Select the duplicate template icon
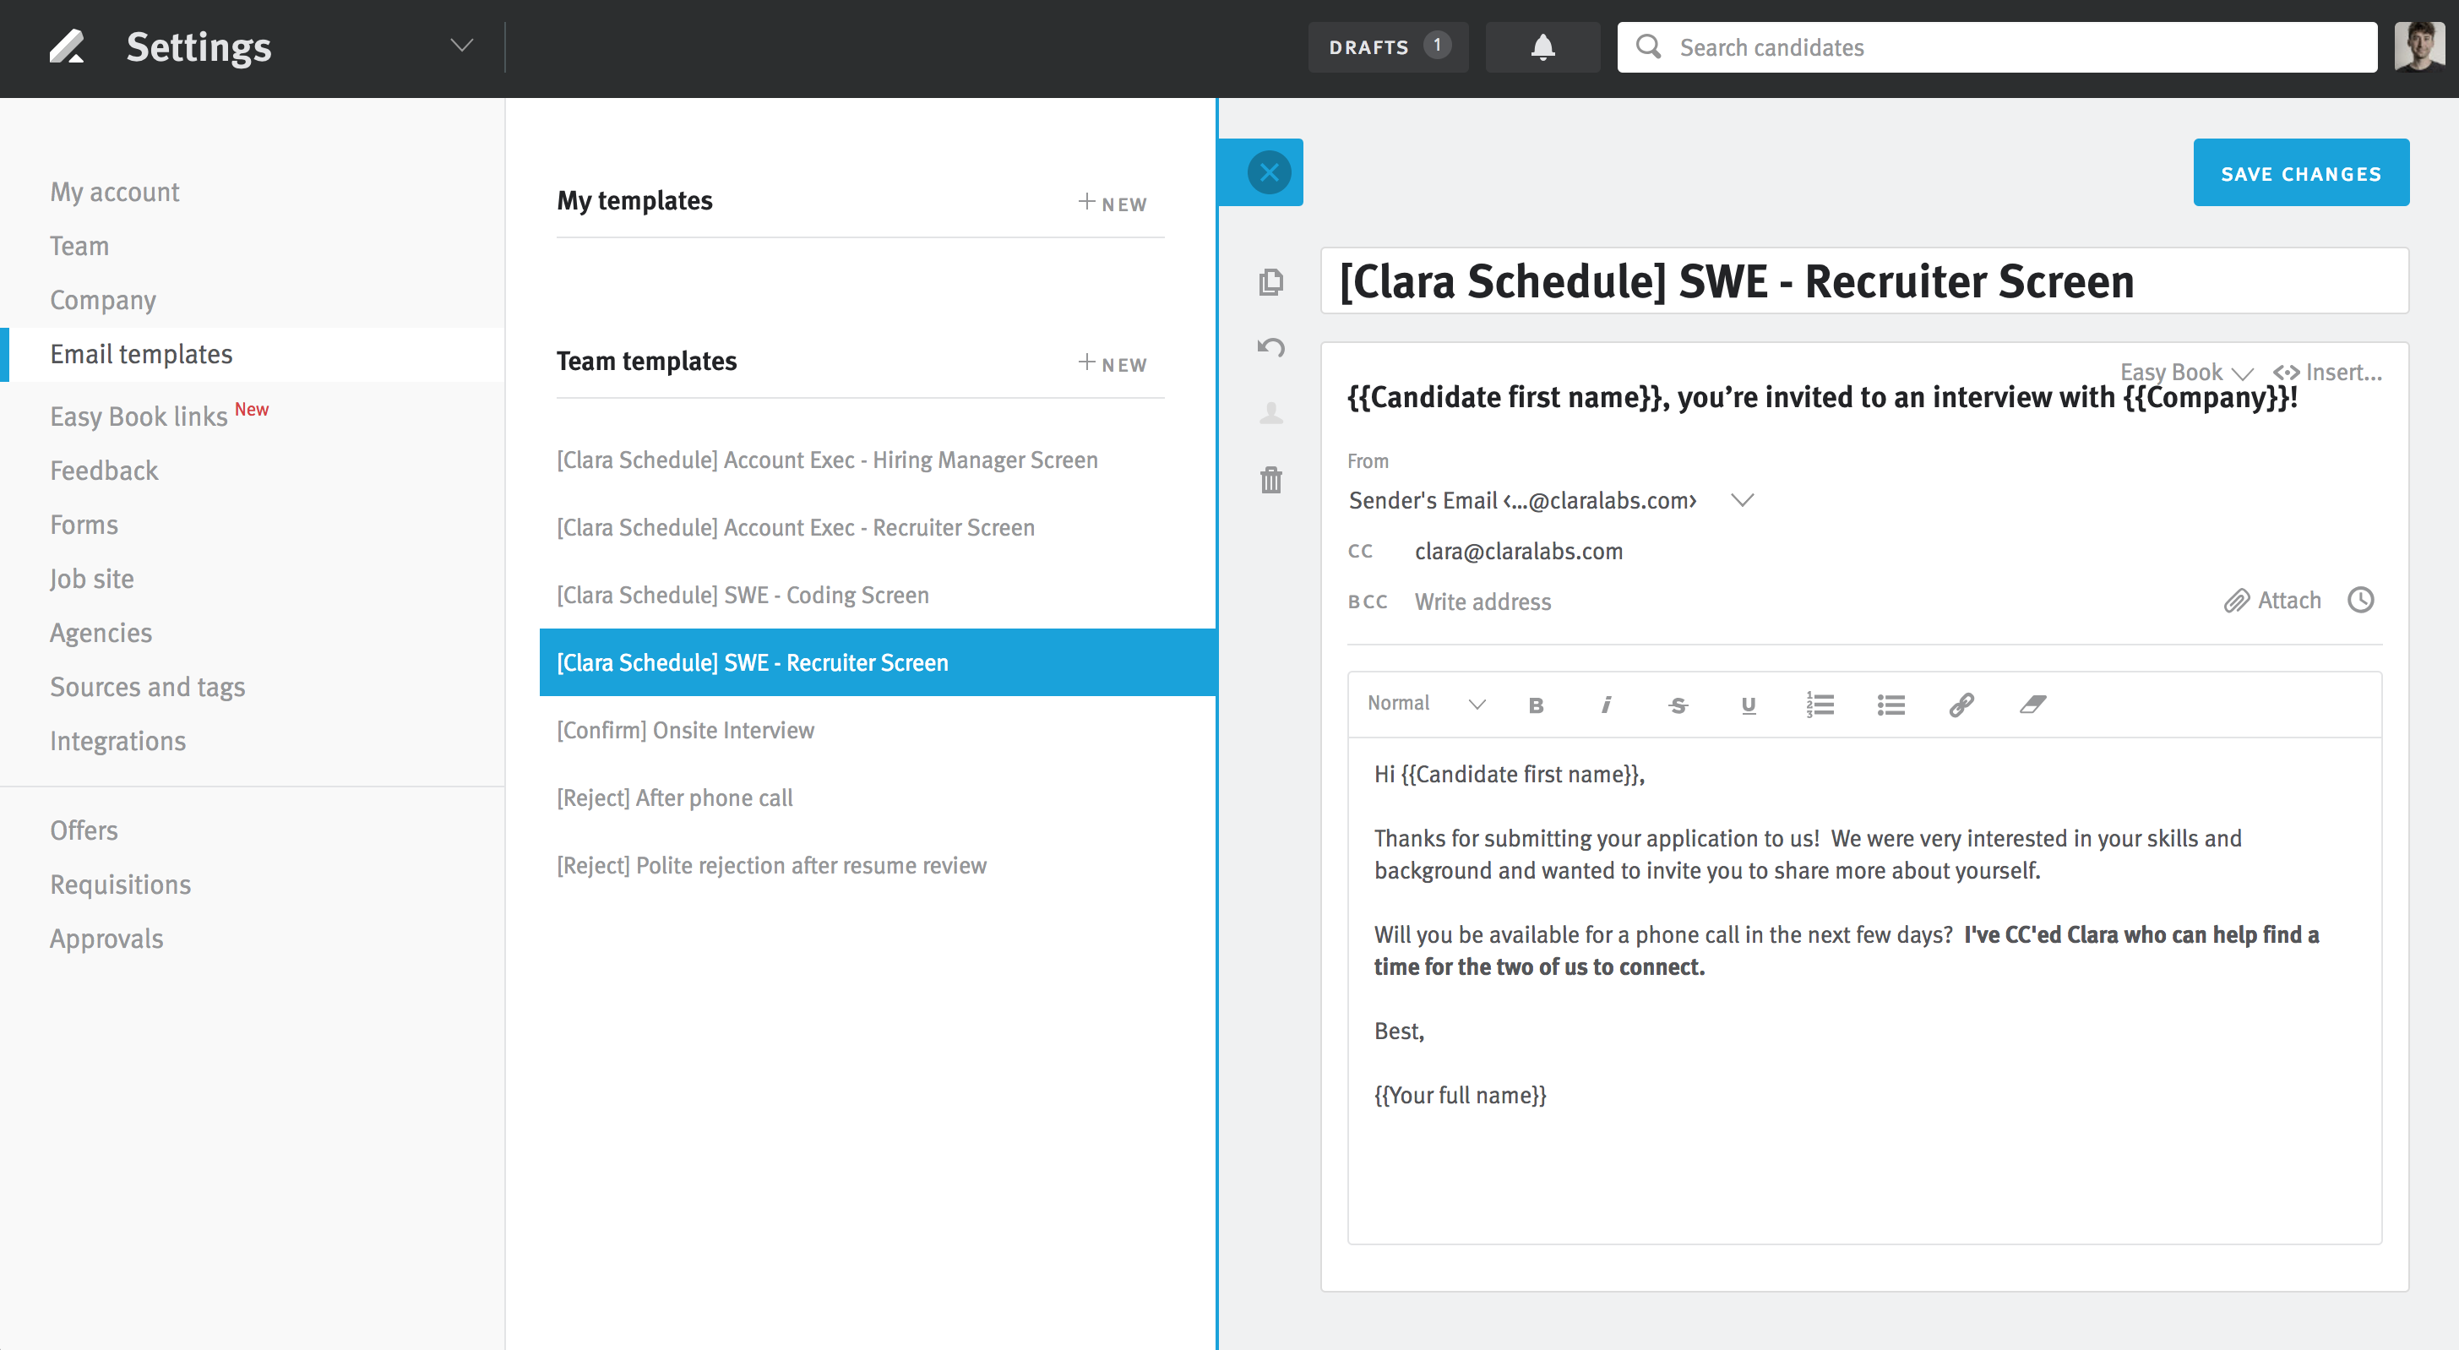2459x1350 pixels. pyautogui.click(x=1270, y=281)
